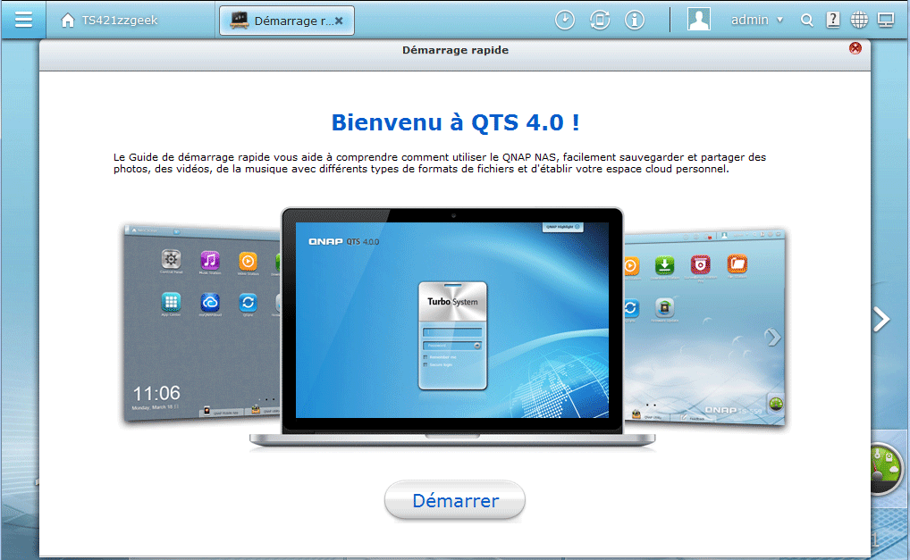Click the right desktop preview thumbnail
Screen dimensions: 910x560
704,328
